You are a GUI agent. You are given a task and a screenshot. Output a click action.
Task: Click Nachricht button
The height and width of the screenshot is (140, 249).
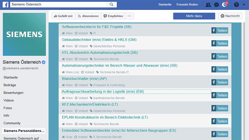coord(230,16)
